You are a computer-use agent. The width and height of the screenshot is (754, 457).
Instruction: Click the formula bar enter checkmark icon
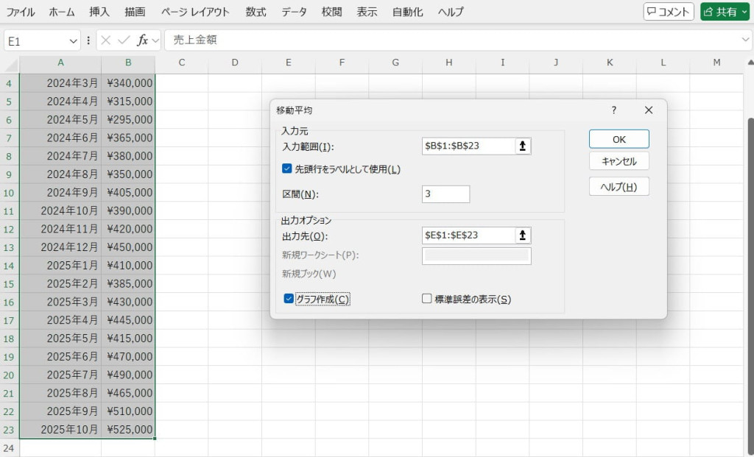tap(123, 40)
